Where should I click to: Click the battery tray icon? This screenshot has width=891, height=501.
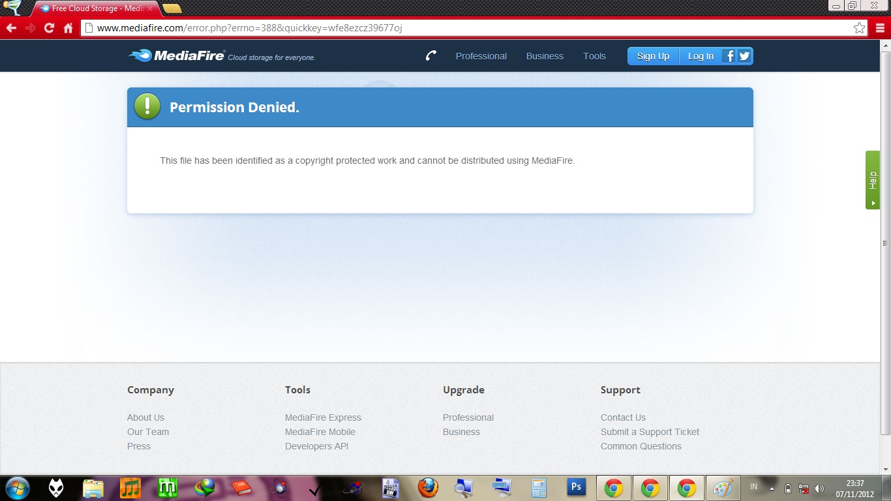(788, 489)
